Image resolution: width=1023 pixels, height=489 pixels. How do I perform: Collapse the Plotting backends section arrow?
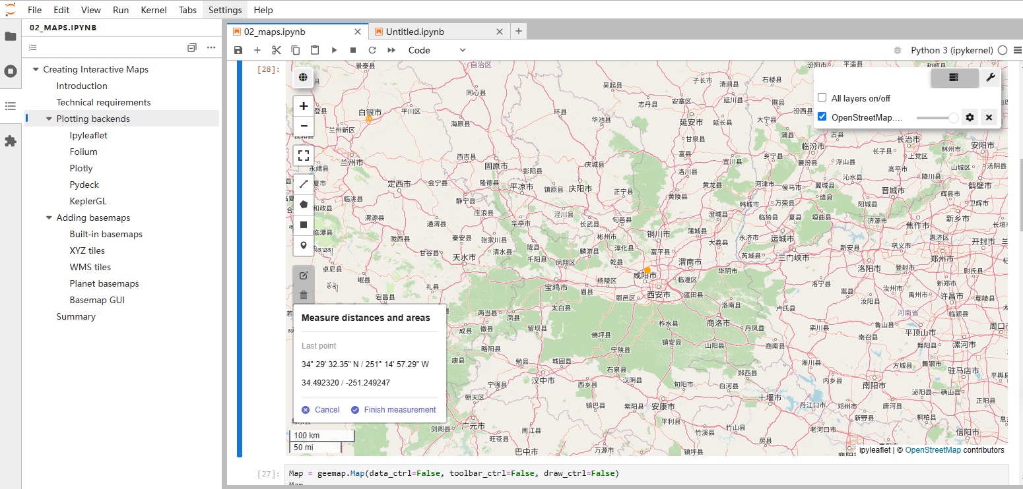click(x=49, y=119)
